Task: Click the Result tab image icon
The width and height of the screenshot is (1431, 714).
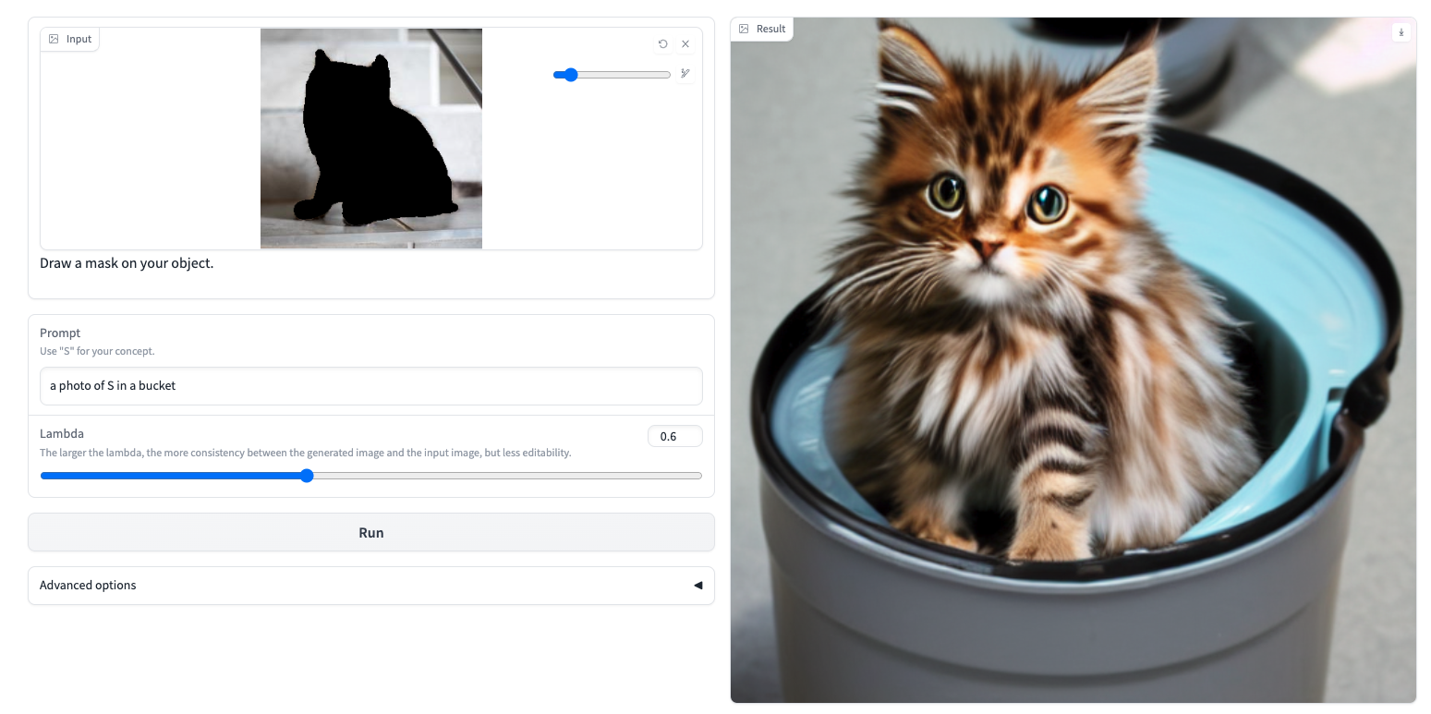Action: click(745, 29)
